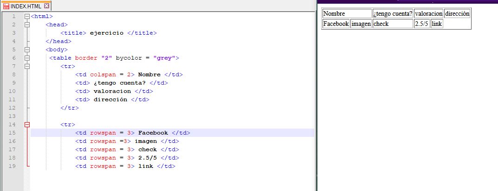
Task: Collapse the html tag fold on line 1
Action: 27,16
